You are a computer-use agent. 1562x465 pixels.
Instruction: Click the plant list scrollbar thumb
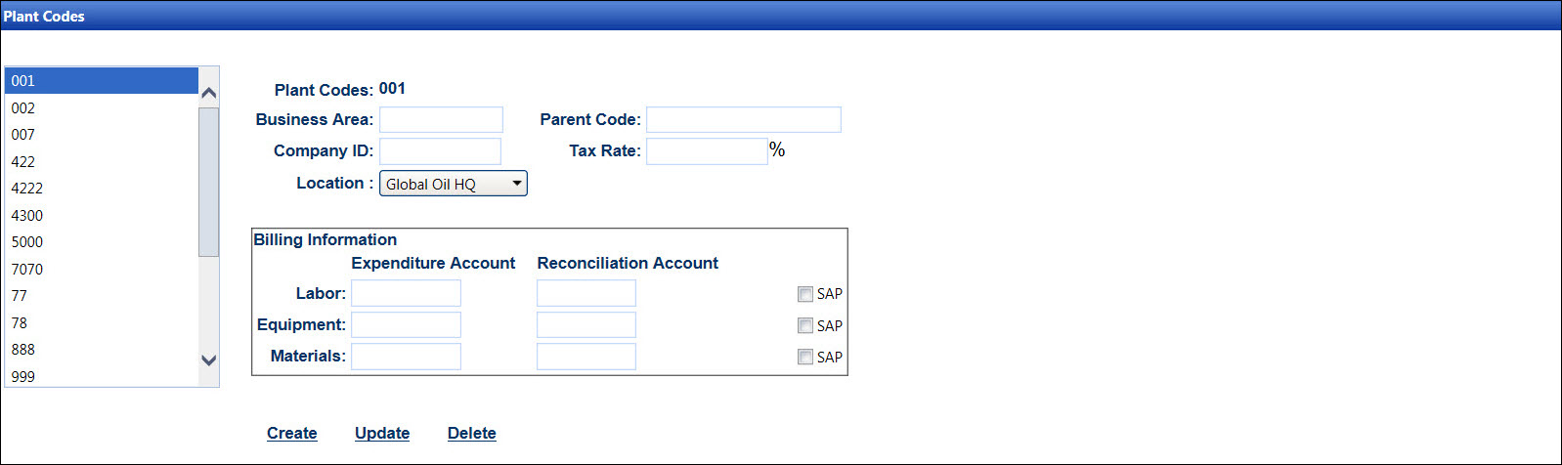(x=208, y=181)
